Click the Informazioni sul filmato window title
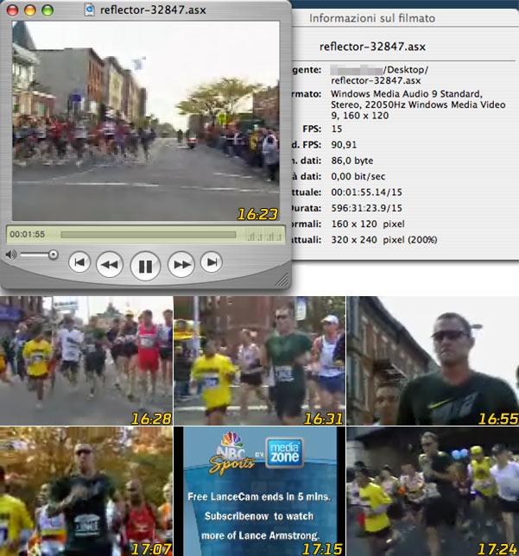 [372, 18]
